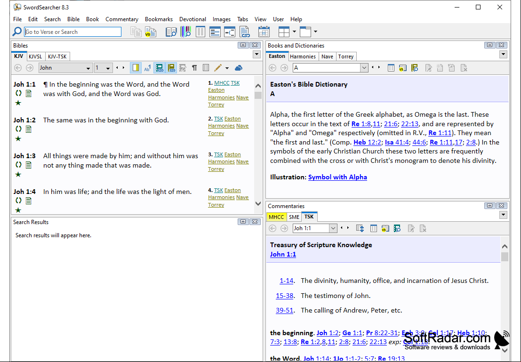Image resolution: width=521 pixels, height=362 pixels.
Task: Click the Symbol with Alpha illustration link
Action: (337, 177)
